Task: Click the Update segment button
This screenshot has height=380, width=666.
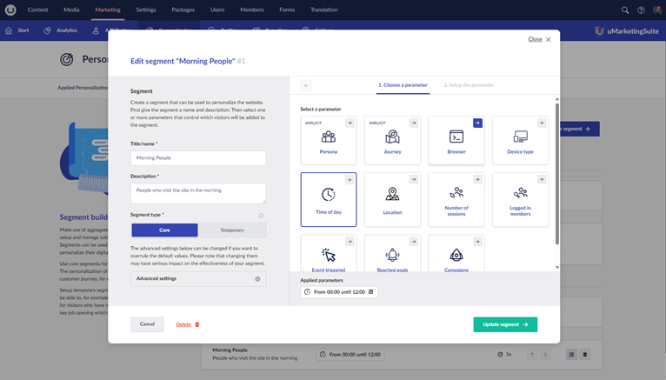Action: point(505,324)
